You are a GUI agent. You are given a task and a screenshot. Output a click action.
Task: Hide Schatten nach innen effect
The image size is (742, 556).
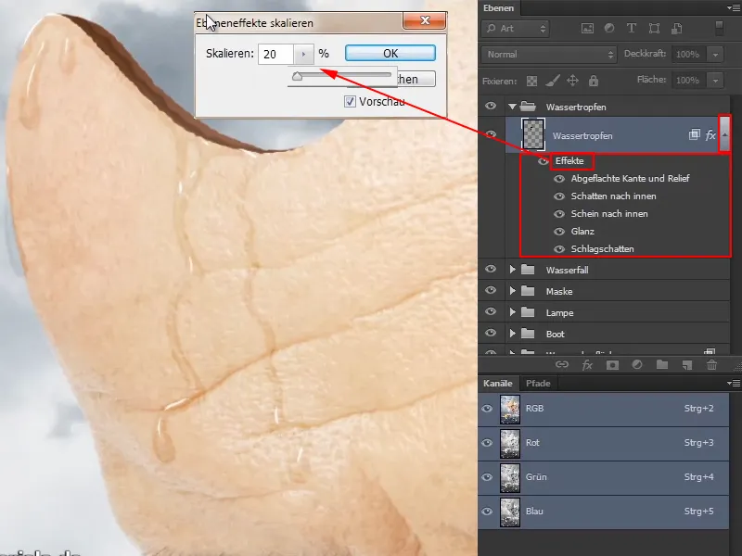[559, 196]
